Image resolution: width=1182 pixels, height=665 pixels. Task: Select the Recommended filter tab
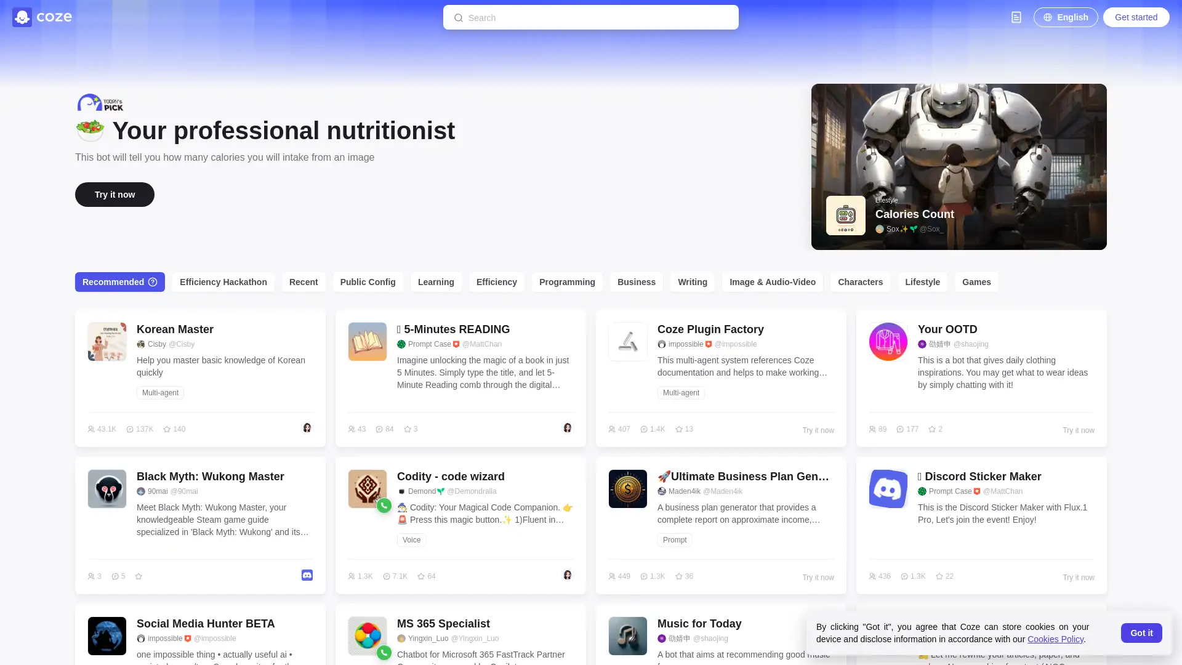pos(120,281)
